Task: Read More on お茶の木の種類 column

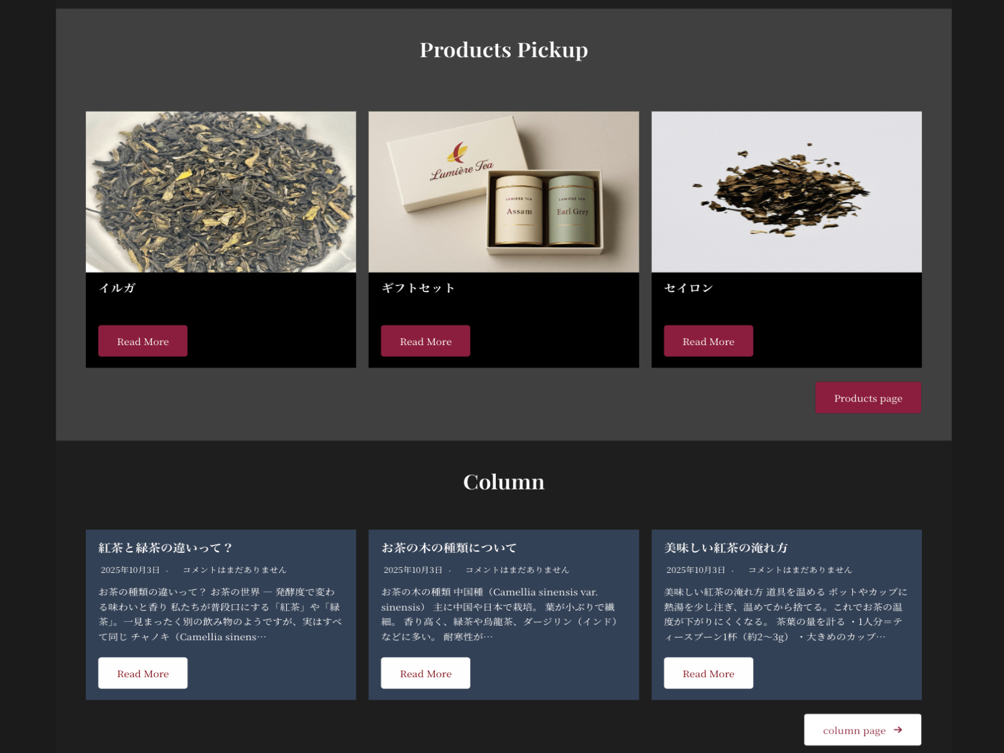Action: coord(425,673)
